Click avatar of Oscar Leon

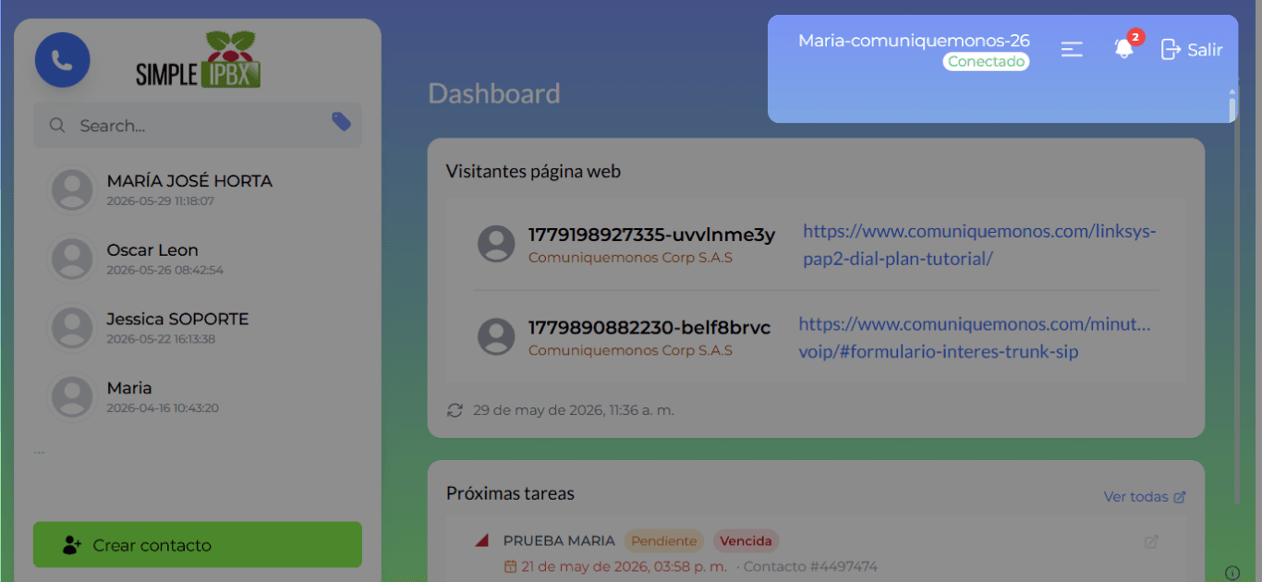pos(71,259)
